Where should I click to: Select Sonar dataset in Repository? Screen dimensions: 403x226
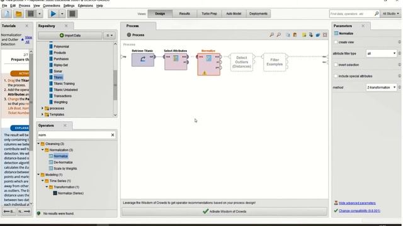point(58,71)
